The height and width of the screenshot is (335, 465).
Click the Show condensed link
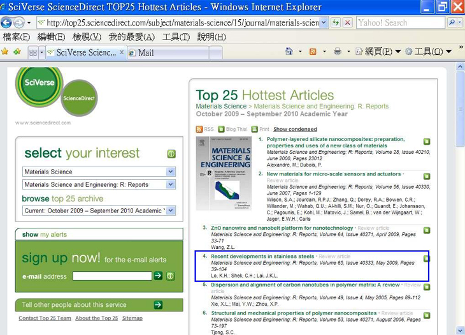pyautogui.click(x=295, y=129)
